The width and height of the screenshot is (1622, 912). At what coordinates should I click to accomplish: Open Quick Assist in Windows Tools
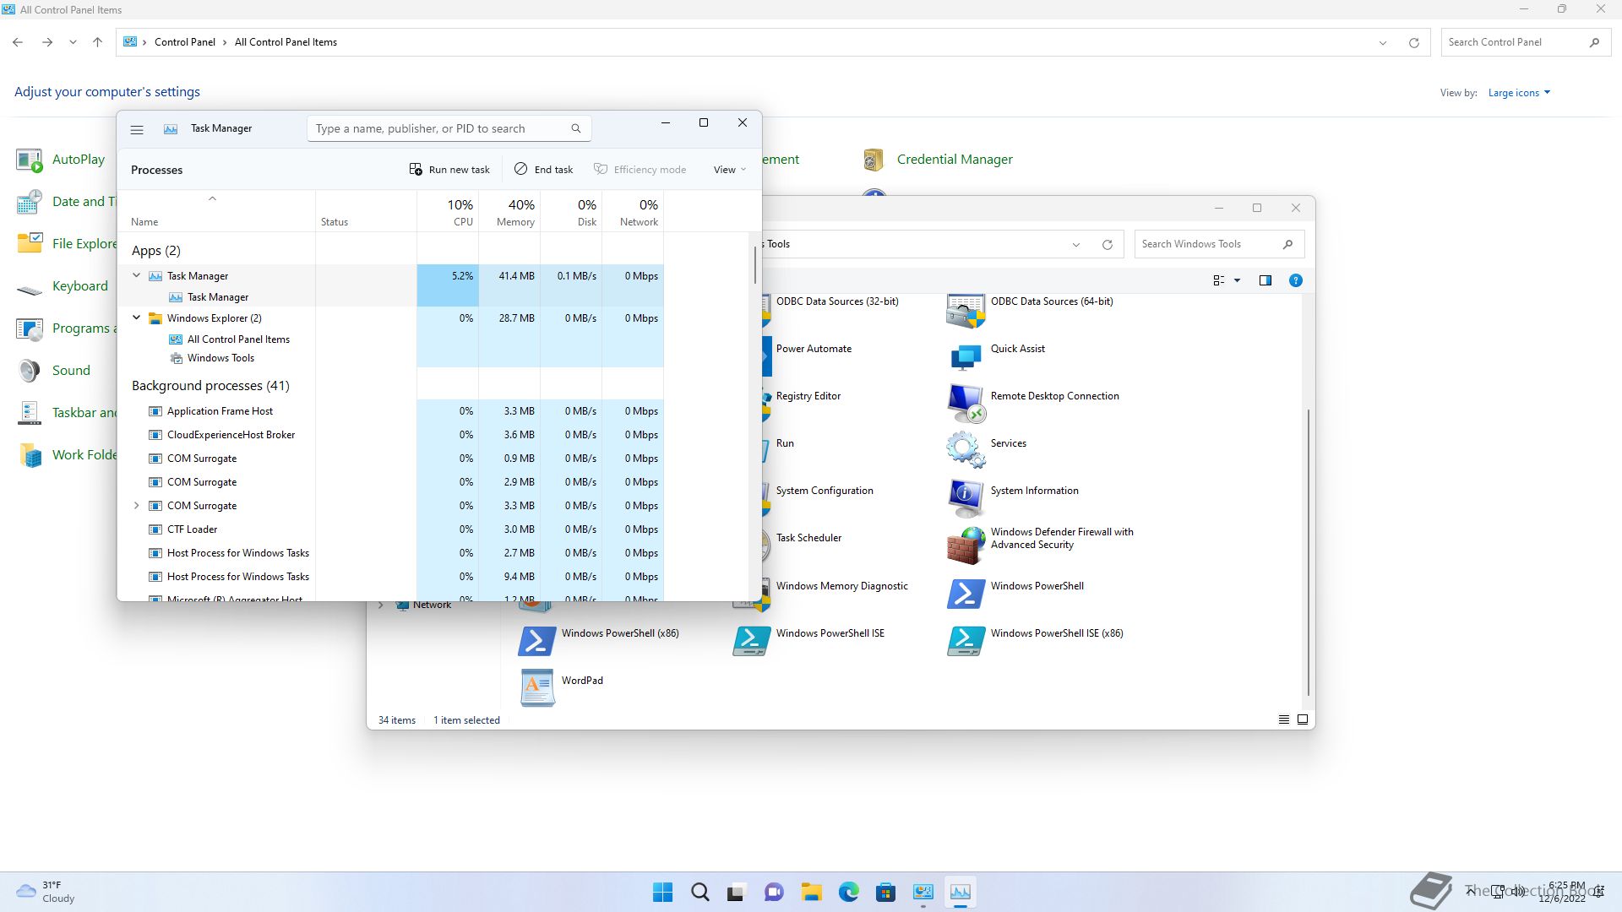[997, 357]
